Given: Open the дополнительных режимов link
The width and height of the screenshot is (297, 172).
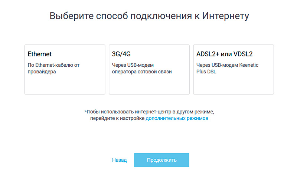Looking at the screenshot, I should coord(177,119).
